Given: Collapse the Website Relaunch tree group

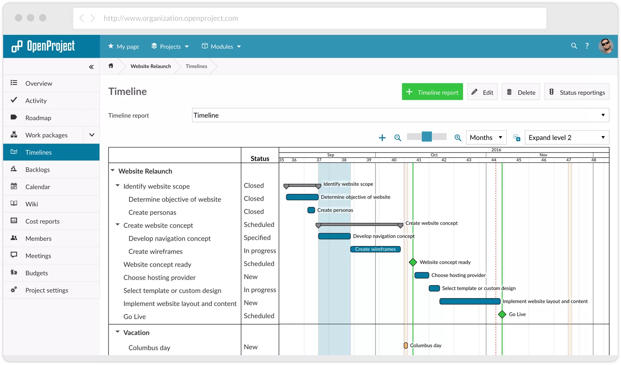Looking at the screenshot, I should (x=113, y=171).
